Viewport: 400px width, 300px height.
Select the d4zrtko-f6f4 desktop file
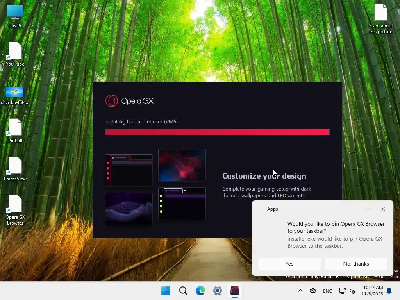coord(15,96)
